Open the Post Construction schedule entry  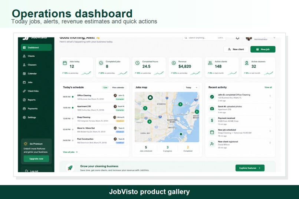coord(100,140)
